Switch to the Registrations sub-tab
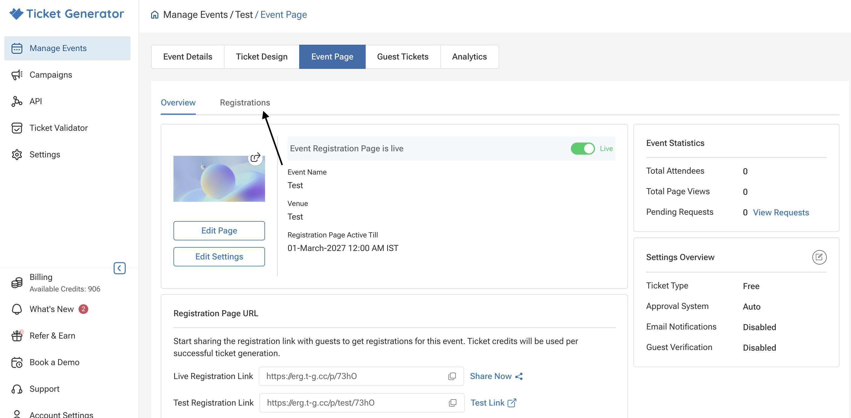The height and width of the screenshot is (418, 851). tap(245, 103)
